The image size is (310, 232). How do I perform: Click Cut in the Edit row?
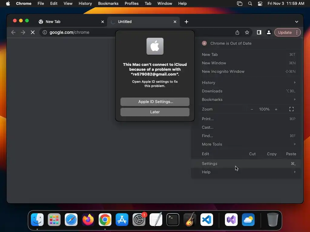coord(252,154)
